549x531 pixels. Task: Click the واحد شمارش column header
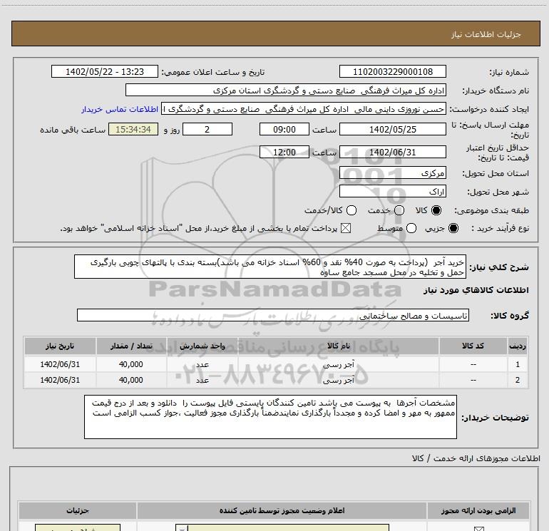(x=202, y=346)
